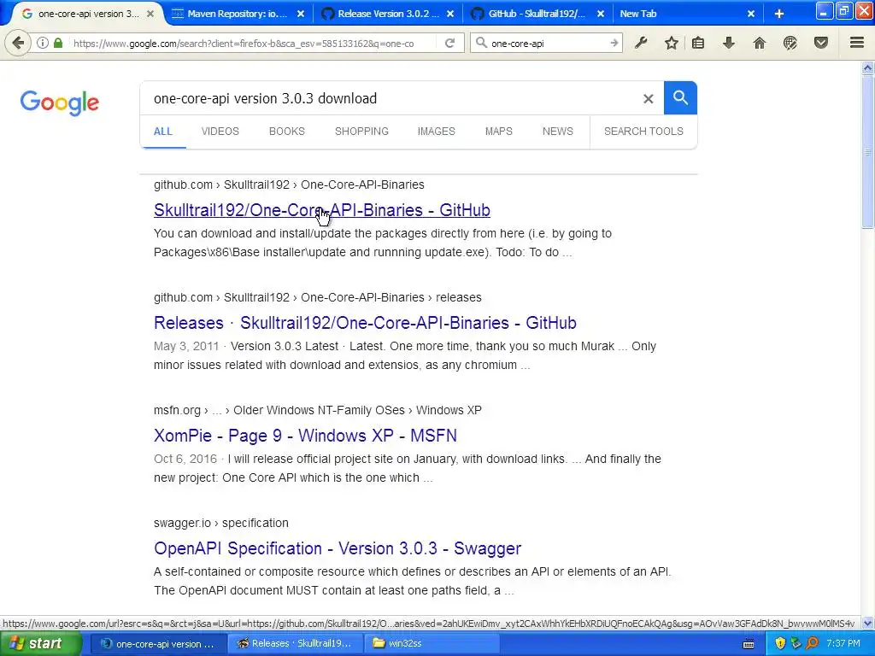Viewport: 875px width, 656px height.
Task: Open SEARCH TOOLS options
Action: 643,132
